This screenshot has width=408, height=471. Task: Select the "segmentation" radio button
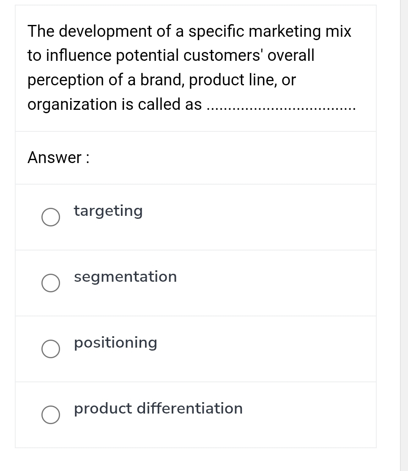point(51,283)
